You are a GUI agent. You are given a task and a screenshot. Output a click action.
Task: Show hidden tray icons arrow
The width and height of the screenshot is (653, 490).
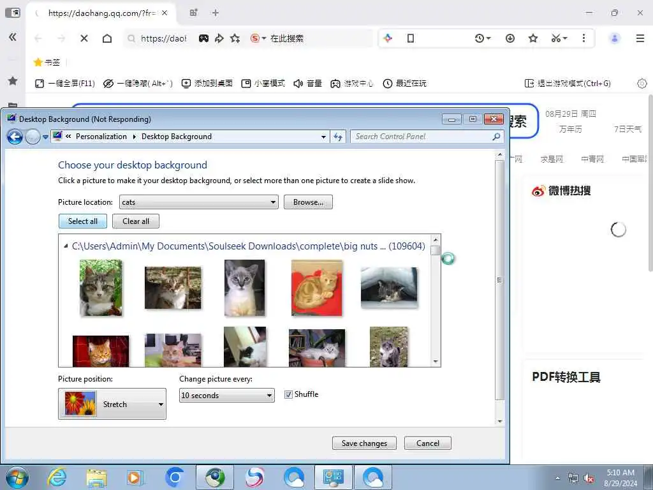tap(557, 479)
